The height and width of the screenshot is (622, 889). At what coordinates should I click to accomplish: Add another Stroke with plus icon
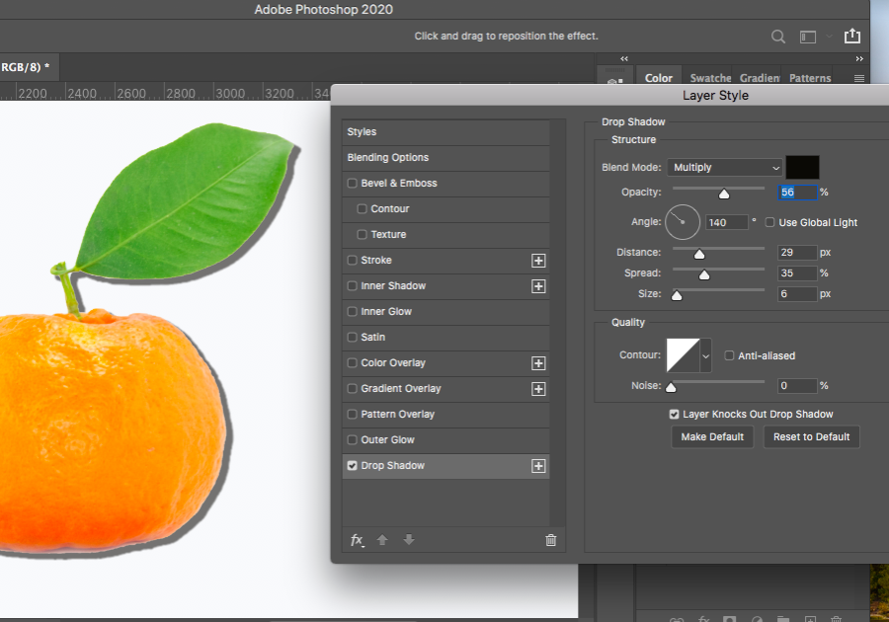point(538,261)
